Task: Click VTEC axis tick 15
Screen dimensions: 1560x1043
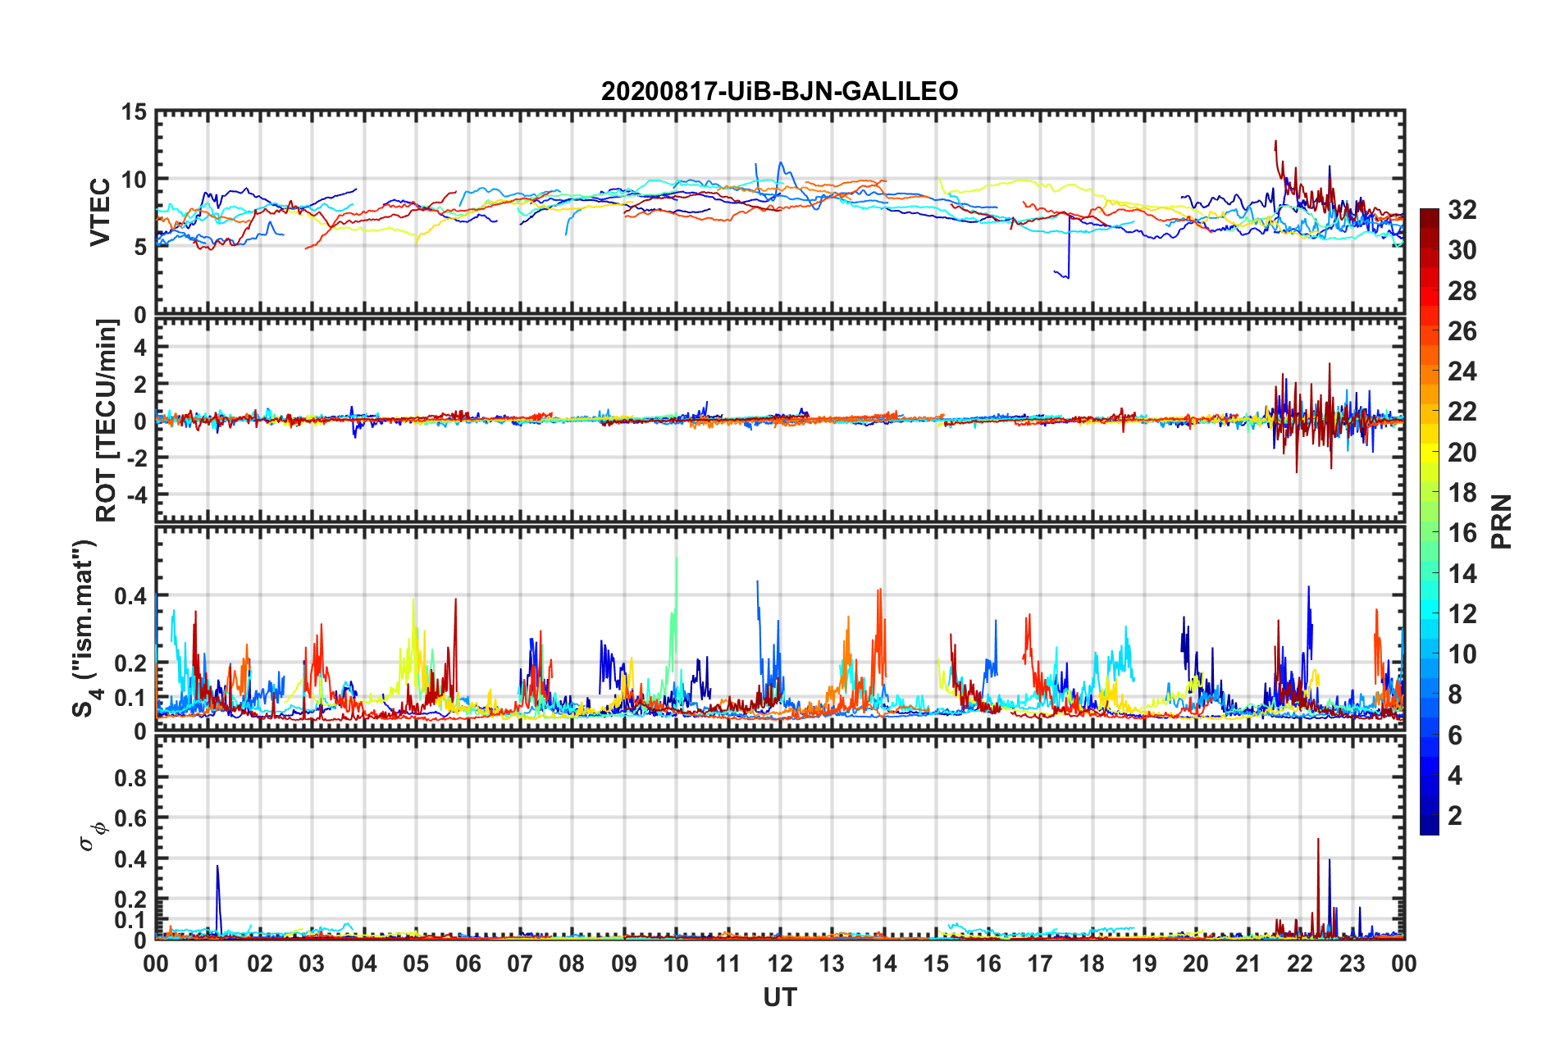Action: tap(133, 112)
